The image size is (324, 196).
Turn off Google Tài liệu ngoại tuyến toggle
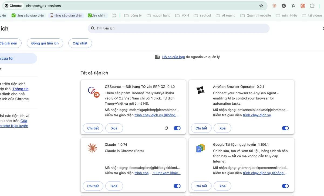(285, 186)
